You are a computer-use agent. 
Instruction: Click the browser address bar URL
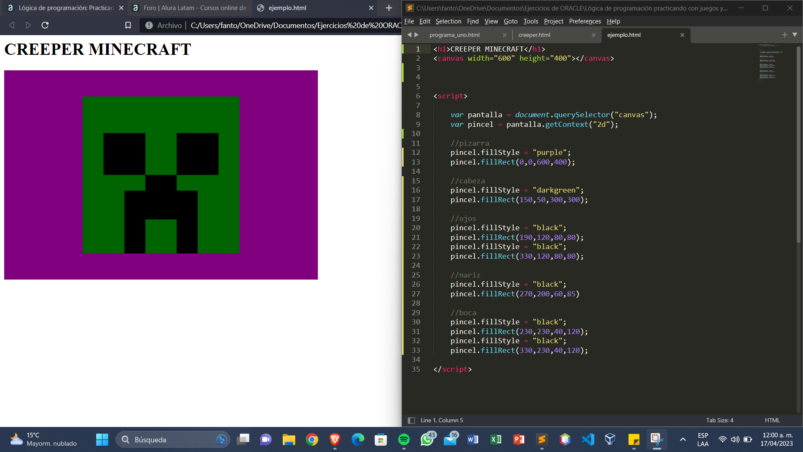(296, 26)
